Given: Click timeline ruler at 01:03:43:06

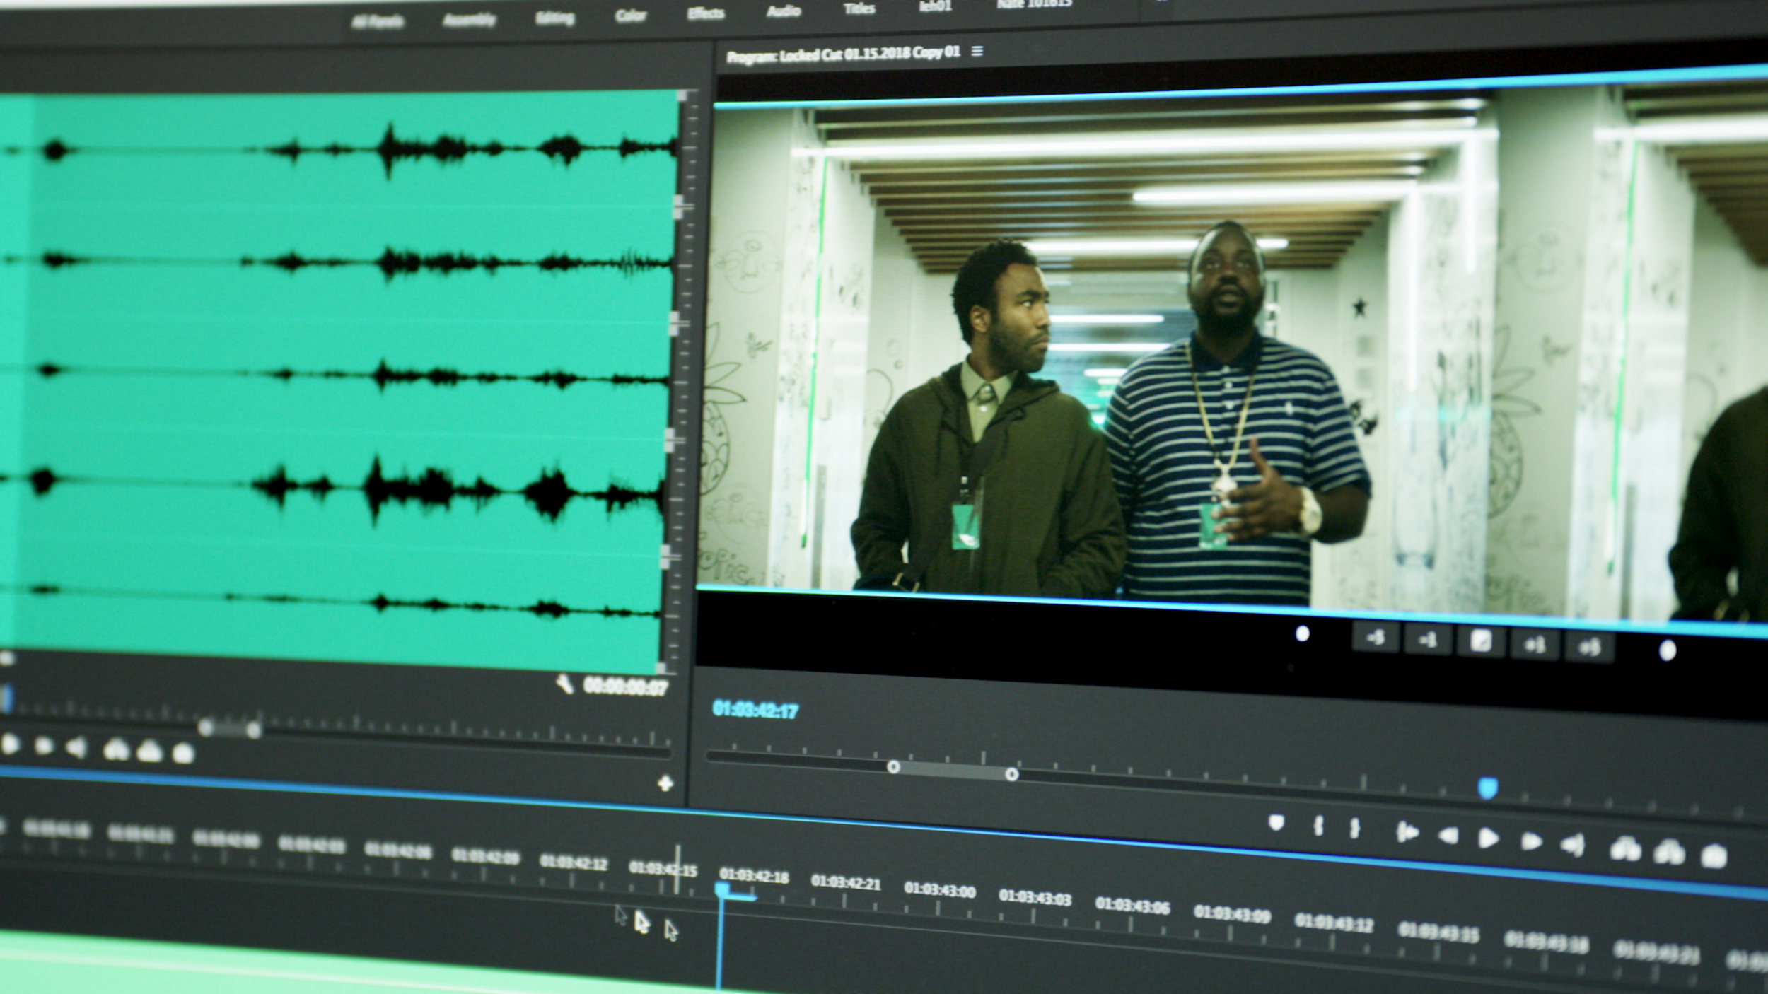Looking at the screenshot, I should [1133, 906].
